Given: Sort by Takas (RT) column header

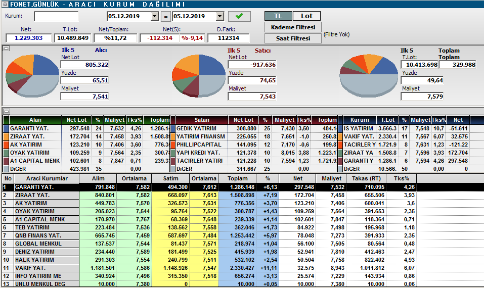Looking at the screenshot, I should click(x=366, y=178).
